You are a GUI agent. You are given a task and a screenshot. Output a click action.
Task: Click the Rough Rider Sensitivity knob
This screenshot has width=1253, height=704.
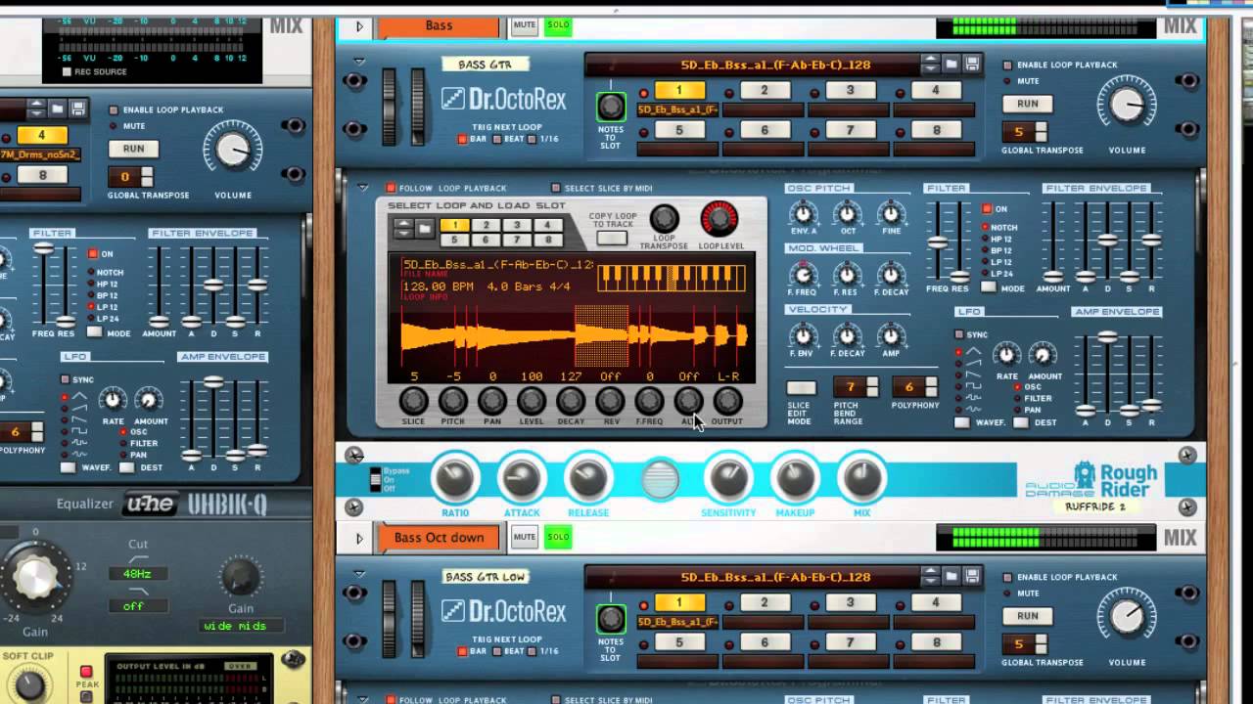728,479
